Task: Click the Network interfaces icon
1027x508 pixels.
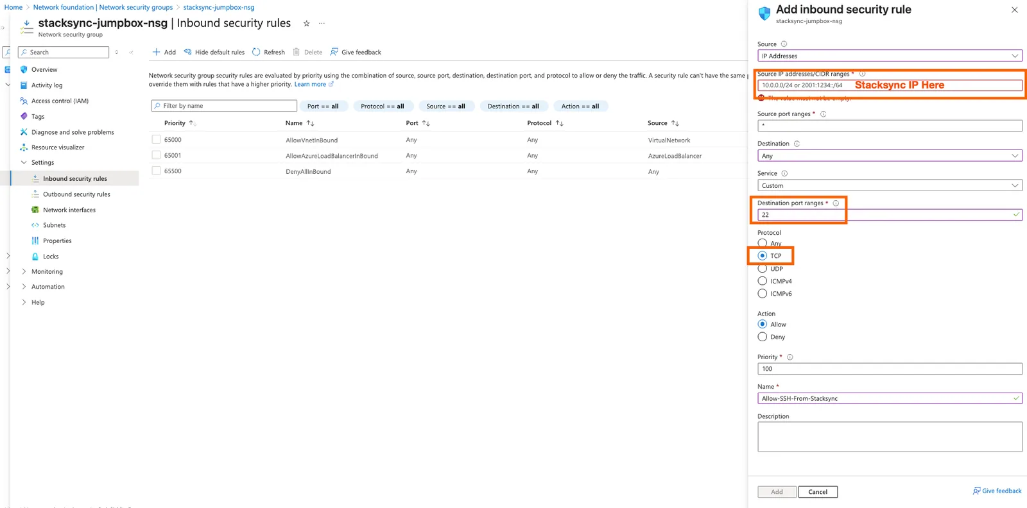Action: point(35,210)
